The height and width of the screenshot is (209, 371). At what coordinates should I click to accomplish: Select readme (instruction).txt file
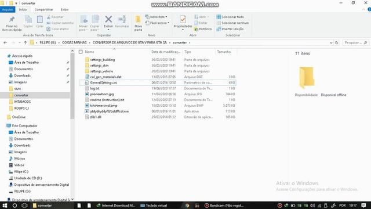(107, 100)
